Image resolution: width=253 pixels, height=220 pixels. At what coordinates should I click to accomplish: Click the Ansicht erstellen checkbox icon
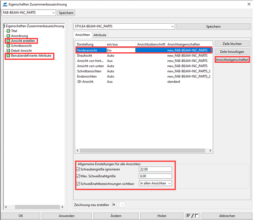pyautogui.click(x=8, y=41)
